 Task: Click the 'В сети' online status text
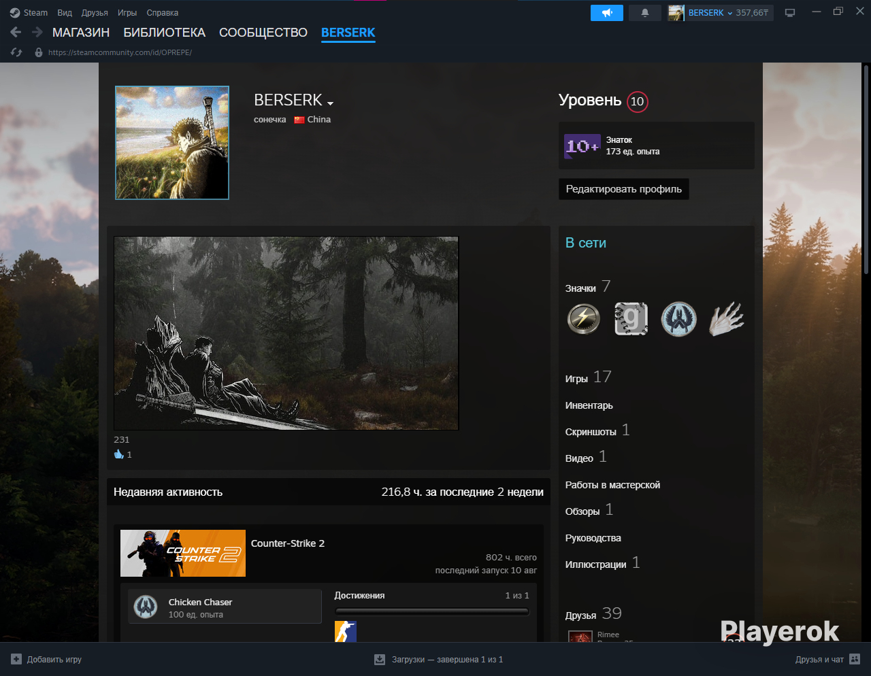586,243
